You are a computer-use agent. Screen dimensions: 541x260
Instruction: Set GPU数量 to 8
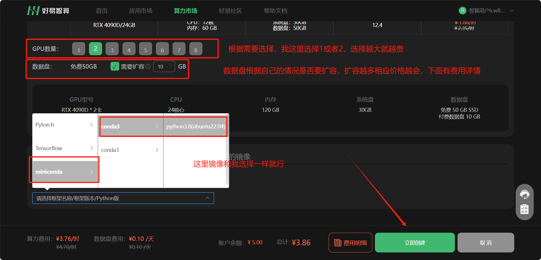196,49
